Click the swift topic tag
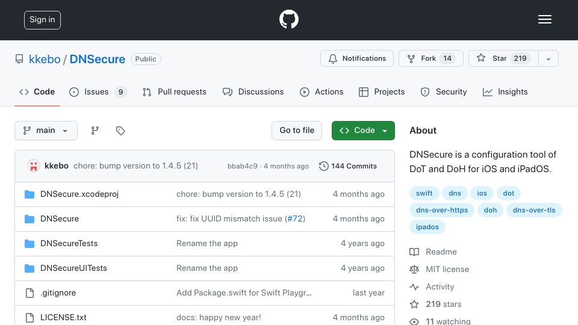 (424, 193)
